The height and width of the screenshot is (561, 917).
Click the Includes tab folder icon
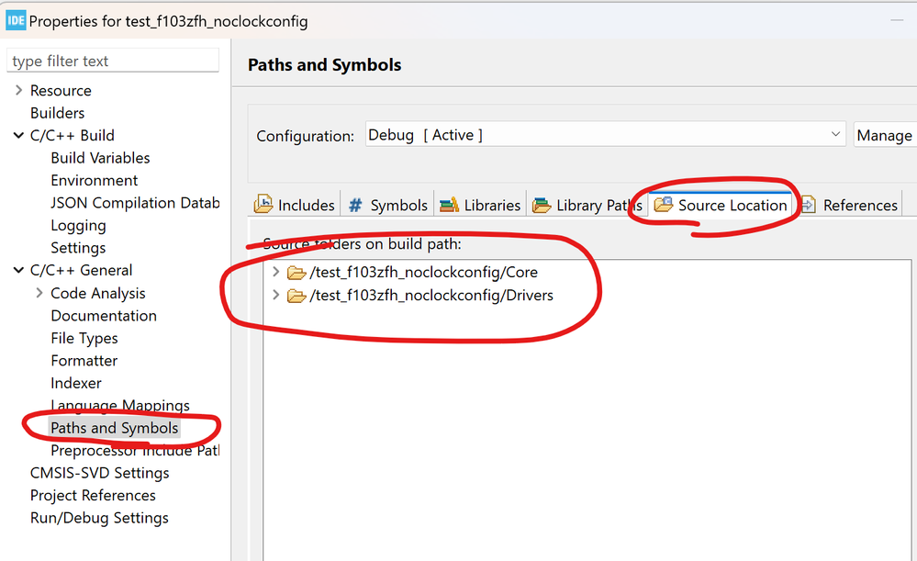tap(263, 204)
